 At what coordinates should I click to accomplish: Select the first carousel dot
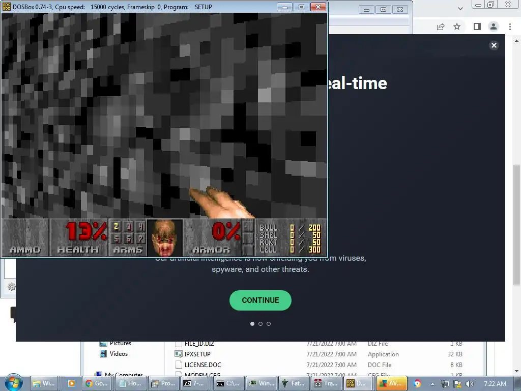tap(252, 323)
